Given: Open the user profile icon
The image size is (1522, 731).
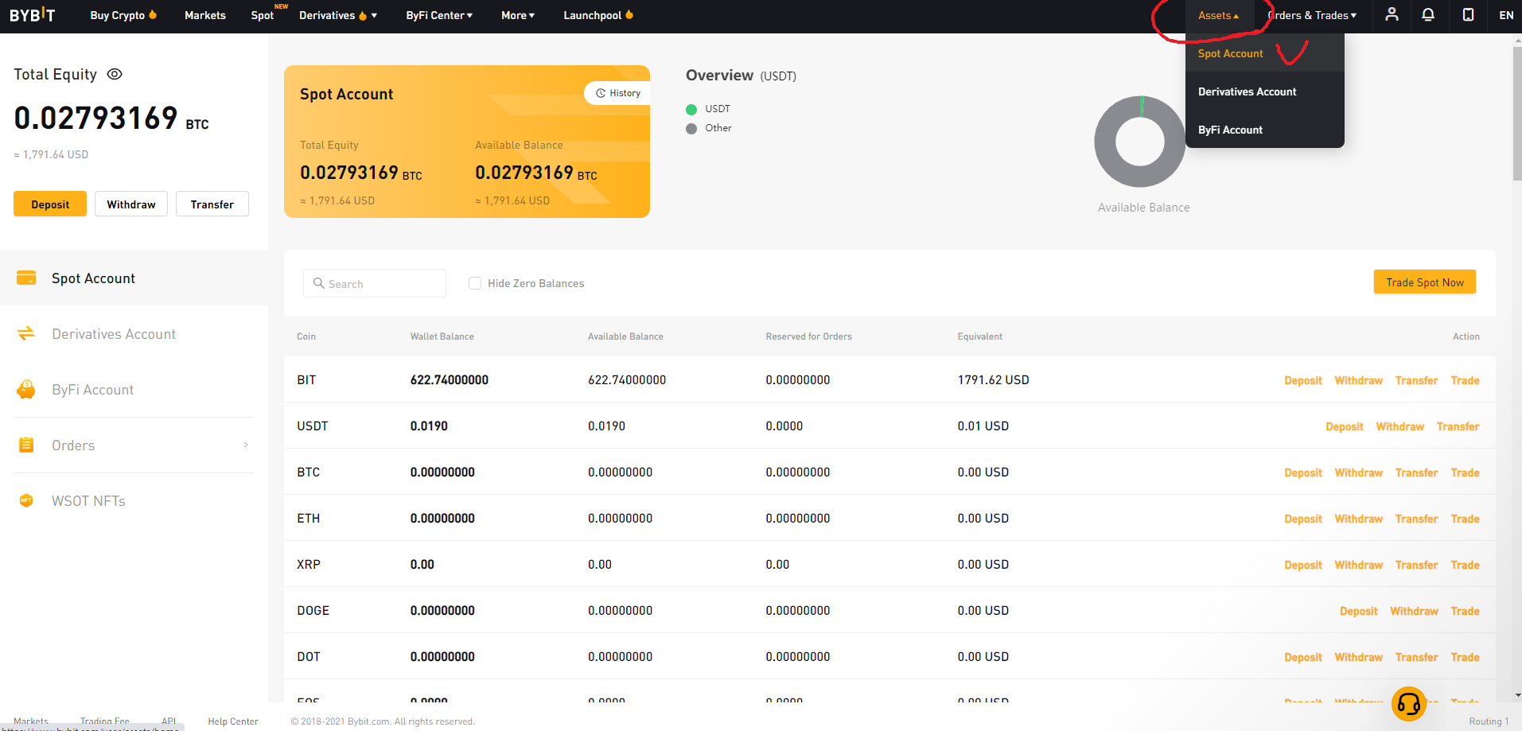Looking at the screenshot, I should 1392,14.
